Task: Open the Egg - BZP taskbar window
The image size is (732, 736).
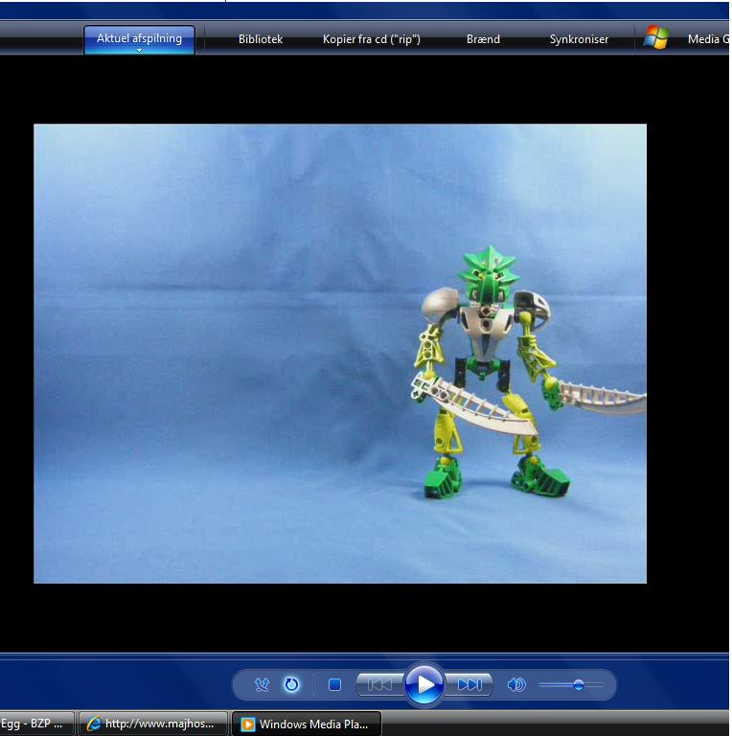Action: (x=36, y=724)
